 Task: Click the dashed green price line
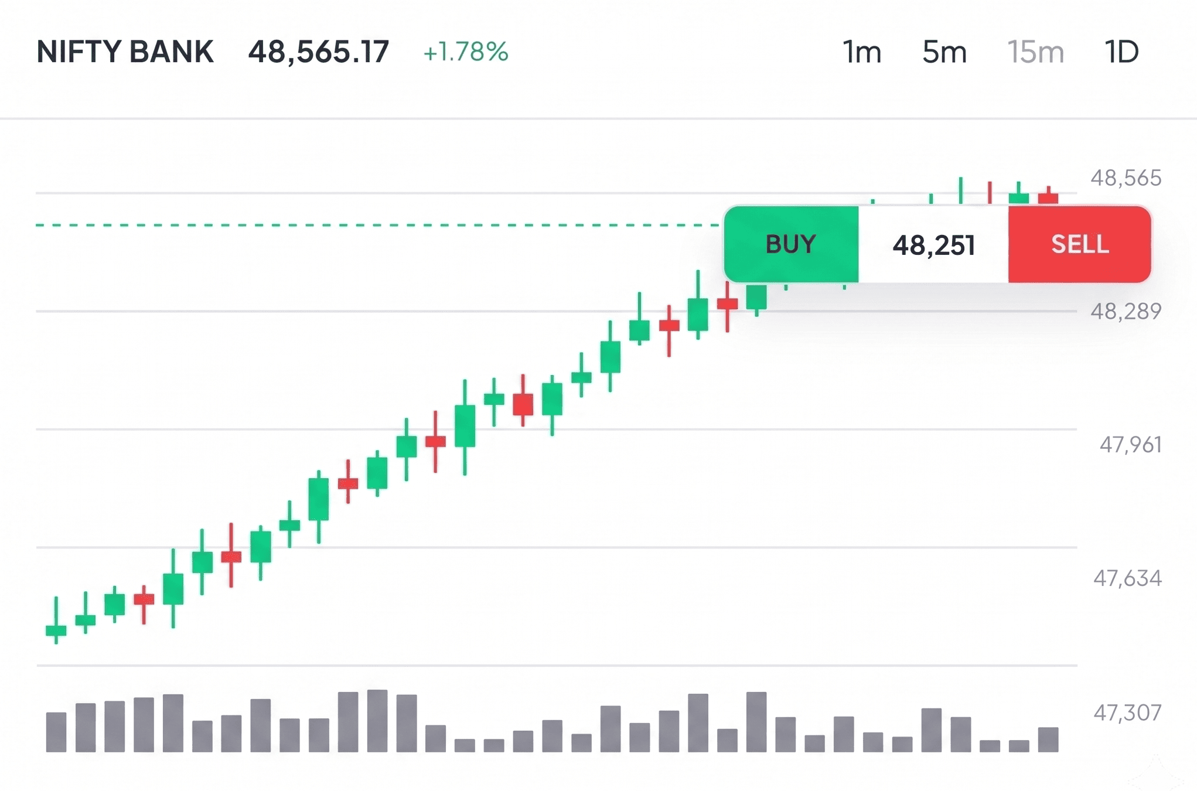(378, 225)
